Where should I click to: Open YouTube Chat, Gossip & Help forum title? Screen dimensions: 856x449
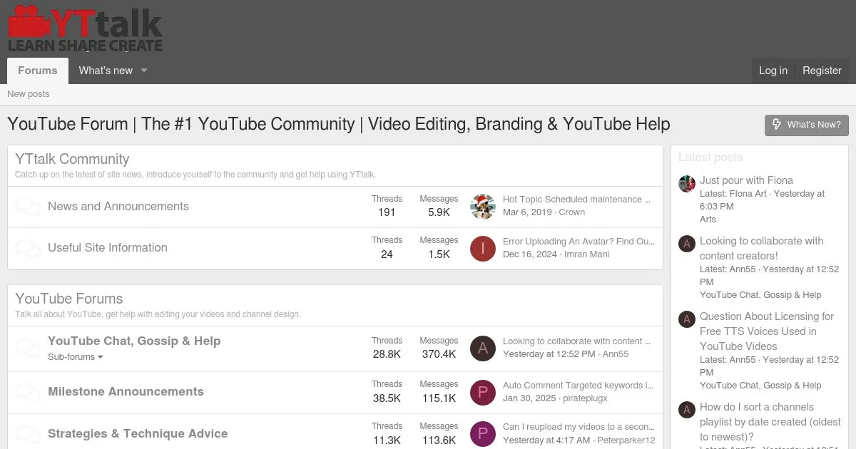point(134,341)
